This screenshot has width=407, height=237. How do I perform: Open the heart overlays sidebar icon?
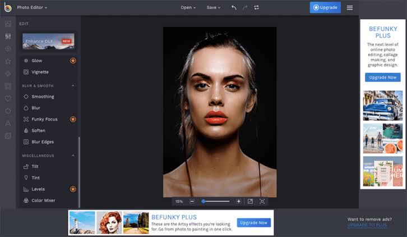pos(8,98)
